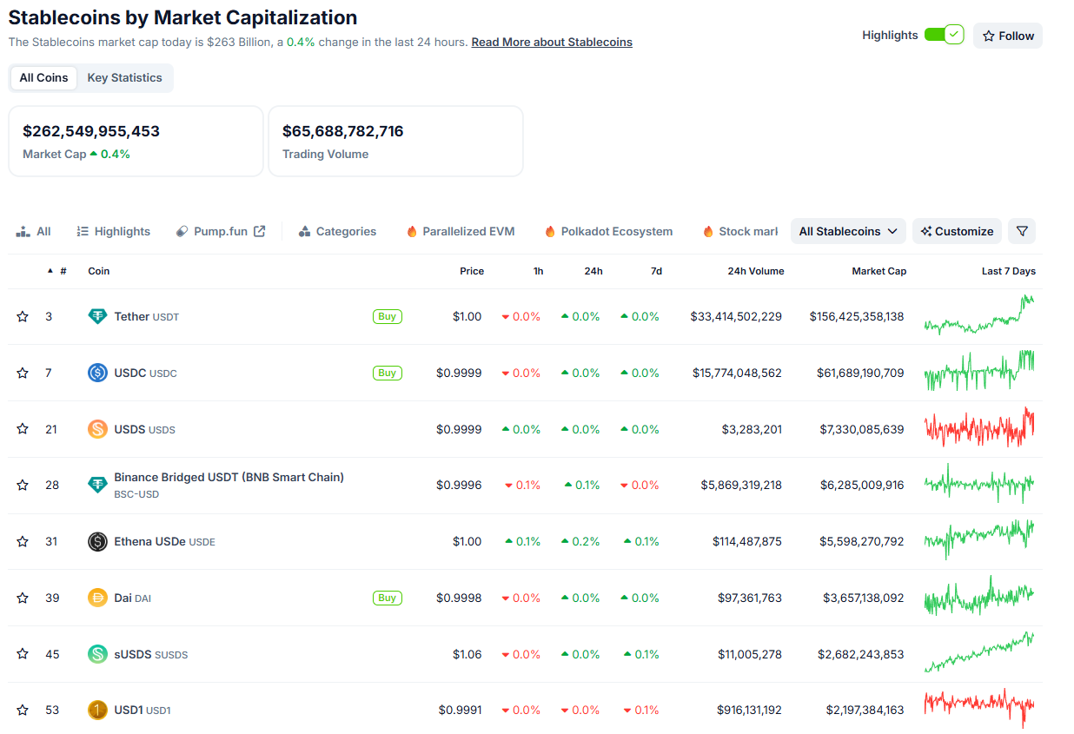Viewport: 1074px width, 734px height.
Task: Star the Dai row
Action: 23,598
